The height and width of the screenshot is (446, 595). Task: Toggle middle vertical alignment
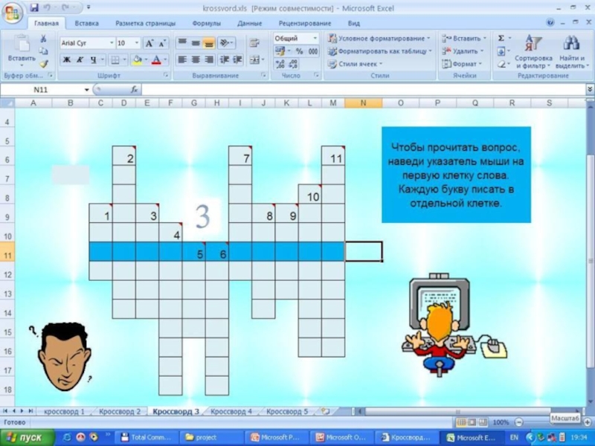pyautogui.click(x=196, y=42)
